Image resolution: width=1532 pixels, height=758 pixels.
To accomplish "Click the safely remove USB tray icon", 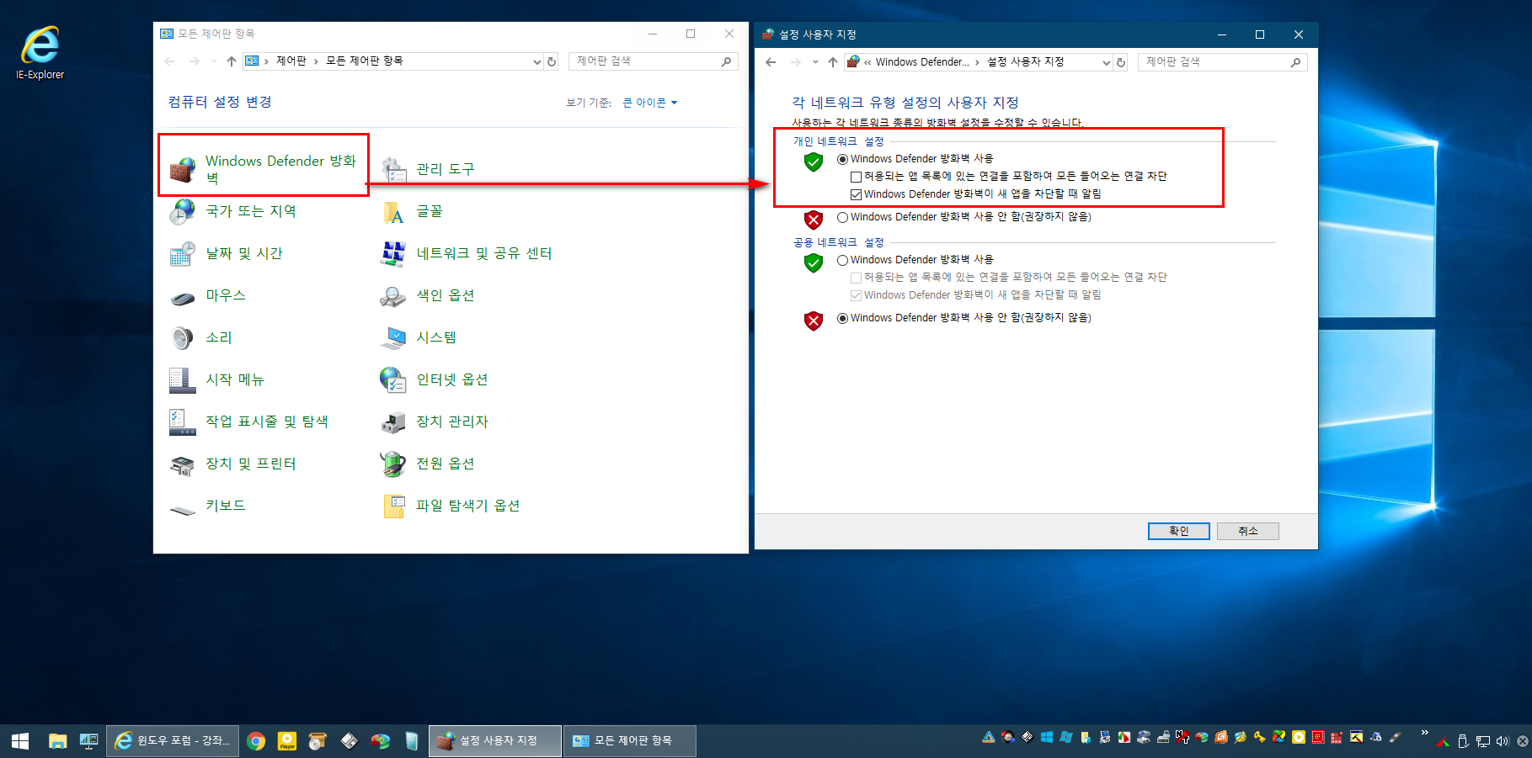I will (x=1463, y=741).
